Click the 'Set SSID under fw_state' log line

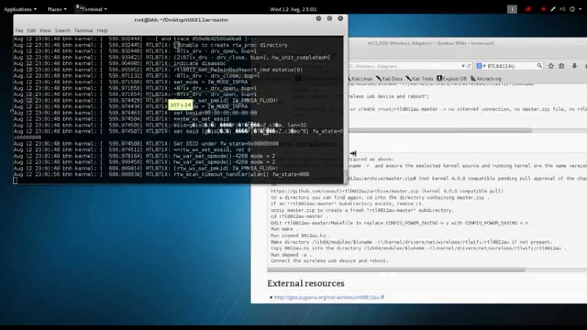click(146, 143)
